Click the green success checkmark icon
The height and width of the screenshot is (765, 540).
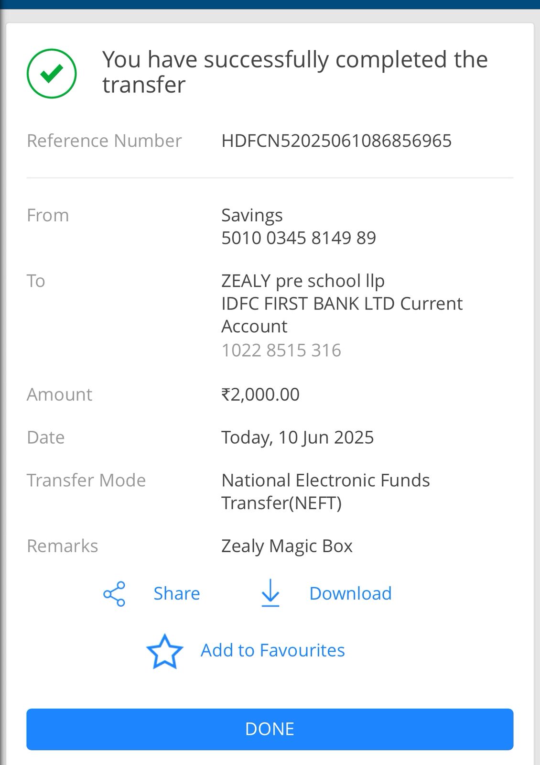pyautogui.click(x=52, y=74)
